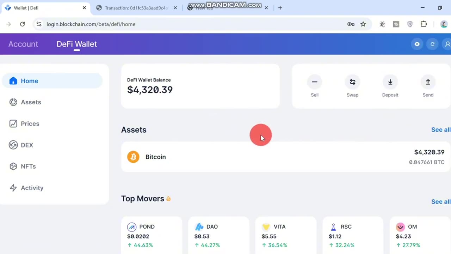Click the address bar URL
This screenshot has width=451, height=254.
pos(91,24)
